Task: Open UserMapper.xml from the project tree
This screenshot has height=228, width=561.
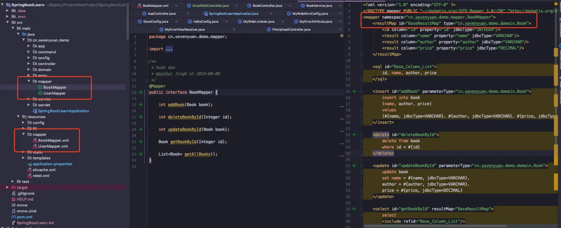Action: point(53,146)
